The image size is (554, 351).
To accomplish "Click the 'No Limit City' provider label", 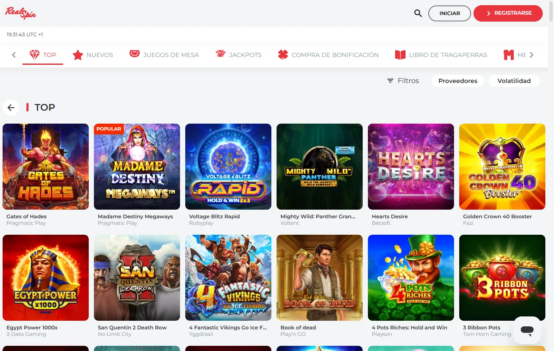I will pos(115,334).
